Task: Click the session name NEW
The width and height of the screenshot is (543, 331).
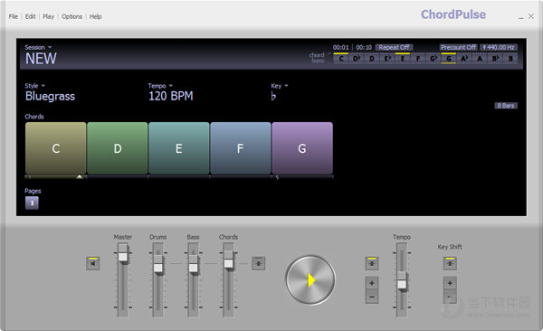Action: tap(41, 59)
